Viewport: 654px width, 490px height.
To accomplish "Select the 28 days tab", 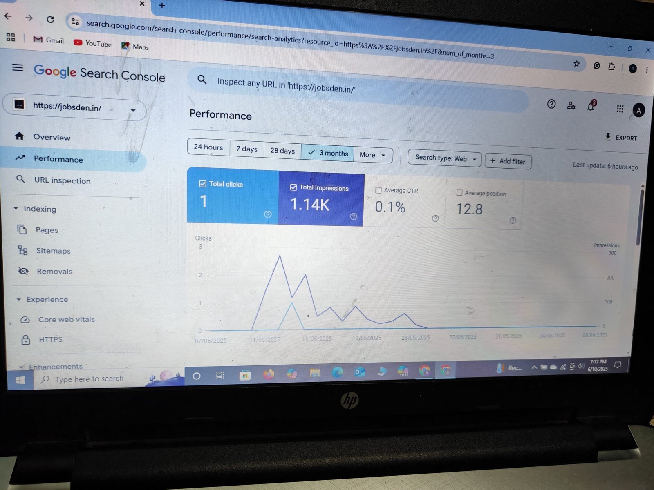I will tap(282, 150).
